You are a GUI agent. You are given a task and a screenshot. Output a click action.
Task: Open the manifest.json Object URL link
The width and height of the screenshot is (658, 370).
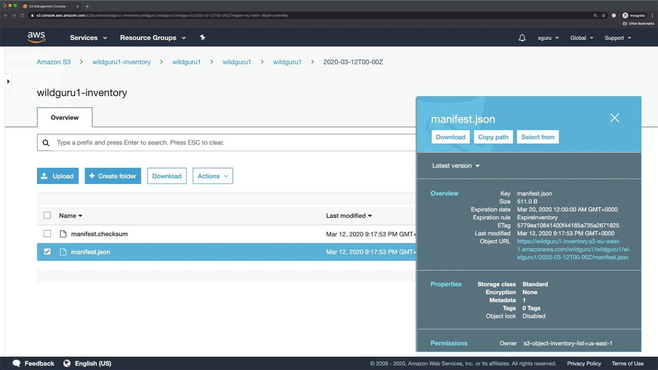point(573,249)
